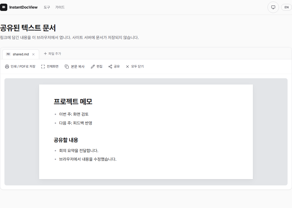Click the pencil edit icon
This screenshot has height=208, width=292.
pos(93,67)
